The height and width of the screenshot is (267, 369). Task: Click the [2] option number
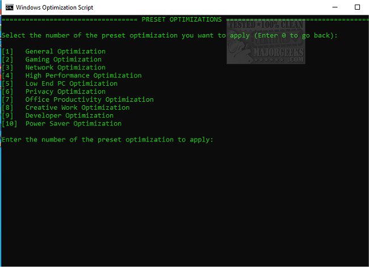click(7, 60)
